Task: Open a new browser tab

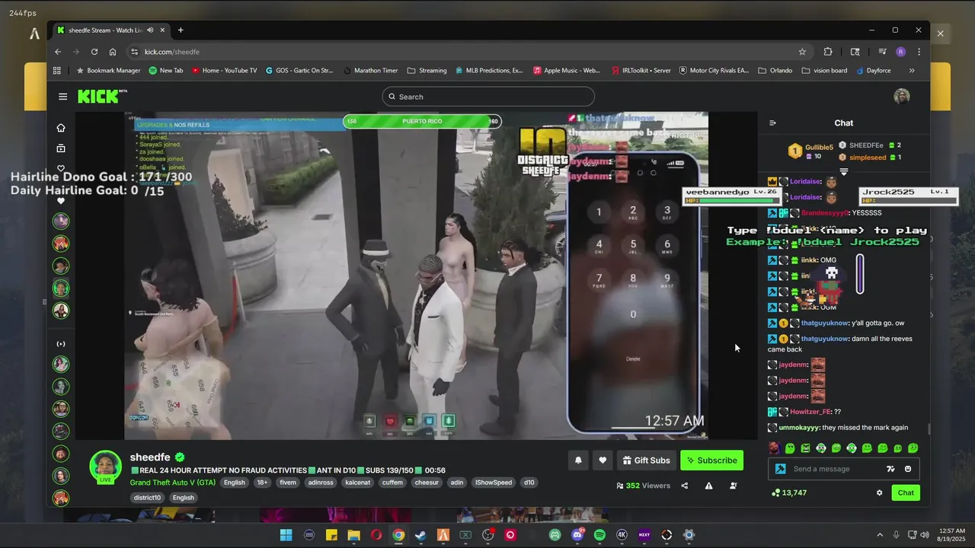Action: click(181, 30)
